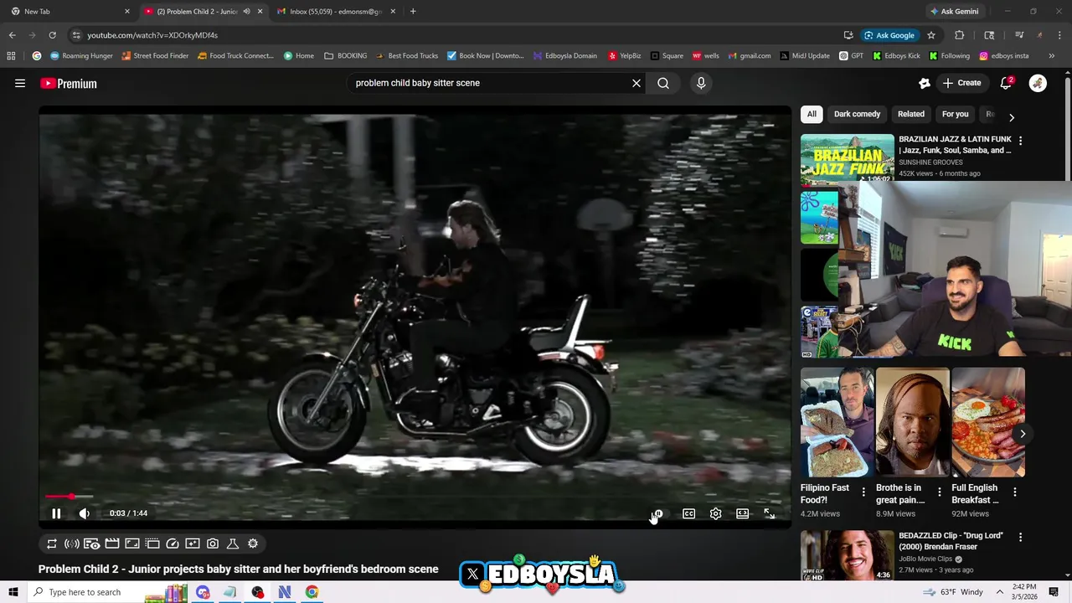This screenshot has width=1072, height=603.
Task: Open options for Brothe is in great pain short
Action: (939, 492)
